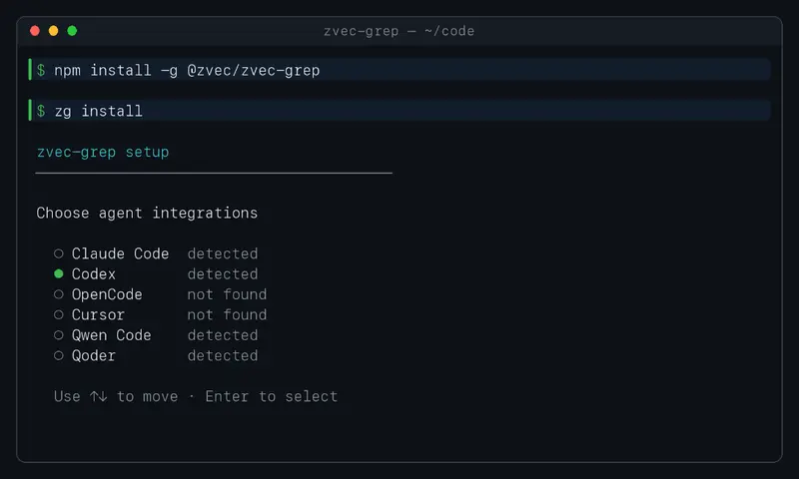Click the window title 'zvec-grep — ~/code'
Screen dimensions: 799x479
pos(399,31)
